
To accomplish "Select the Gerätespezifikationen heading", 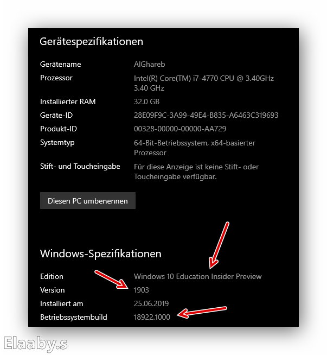I will tap(91, 41).
